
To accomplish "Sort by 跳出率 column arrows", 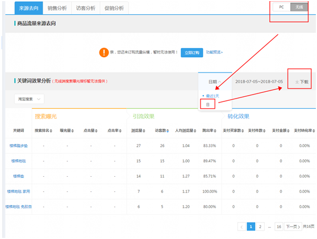I will click(215, 131).
